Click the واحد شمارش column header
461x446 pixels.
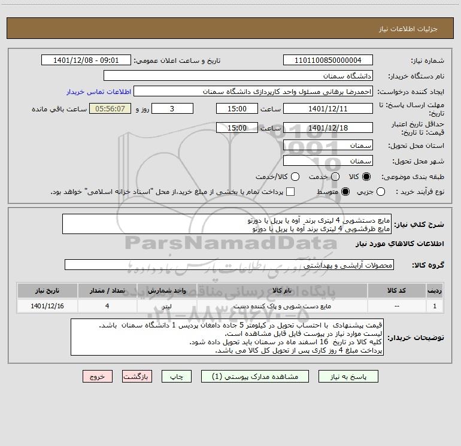click(166, 290)
